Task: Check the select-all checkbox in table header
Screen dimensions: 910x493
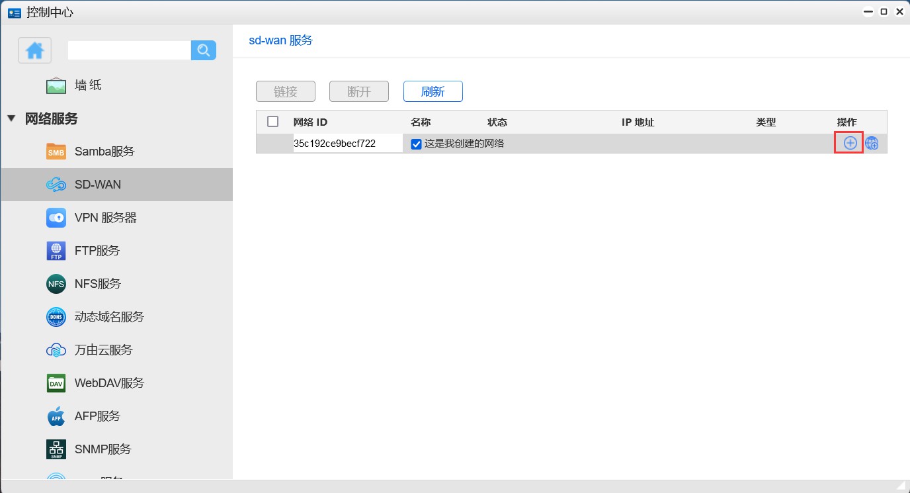Action: [272, 122]
